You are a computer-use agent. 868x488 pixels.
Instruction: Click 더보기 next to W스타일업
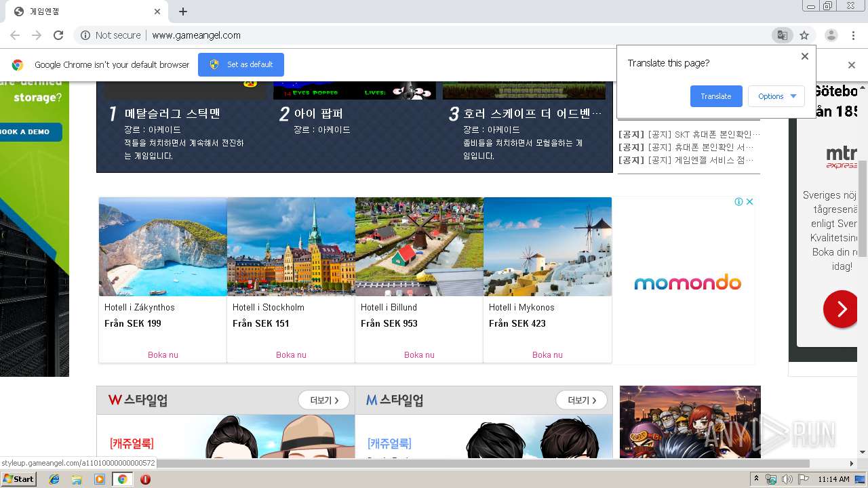click(324, 400)
